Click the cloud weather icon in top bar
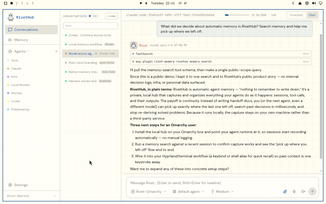Screen dimensions: 326x204 [x=180, y=3]
